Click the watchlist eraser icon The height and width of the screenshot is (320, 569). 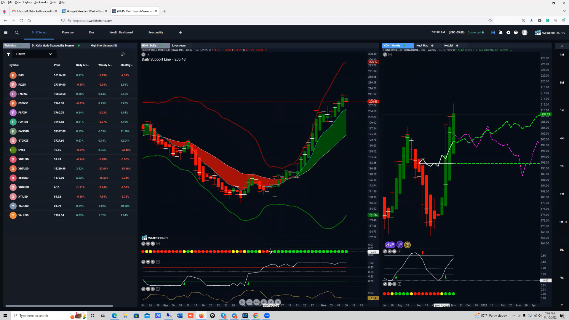(123, 54)
